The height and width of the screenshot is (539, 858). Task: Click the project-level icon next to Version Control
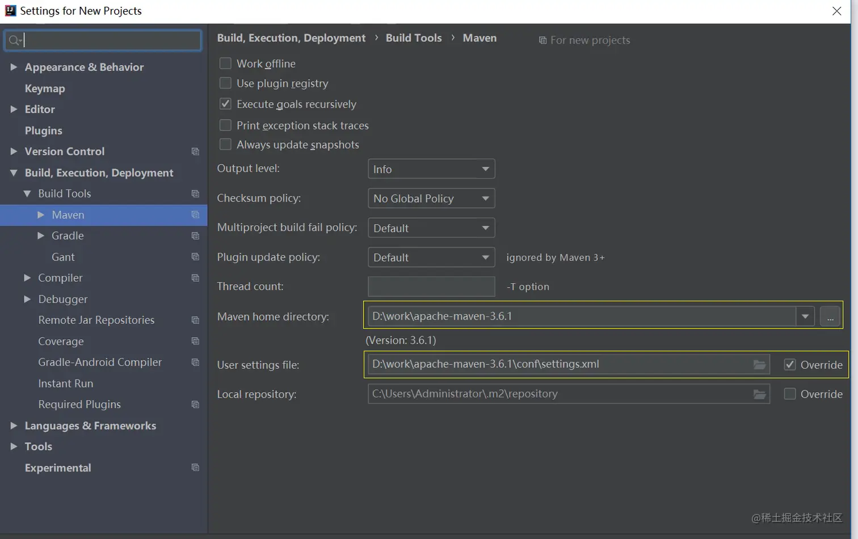[195, 151]
